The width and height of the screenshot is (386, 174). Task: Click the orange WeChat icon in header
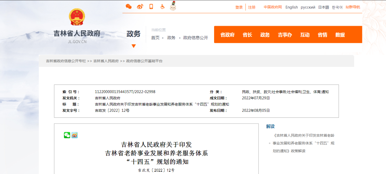129,7
